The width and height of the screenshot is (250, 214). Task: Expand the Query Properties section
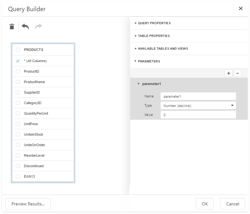[154, 23]
